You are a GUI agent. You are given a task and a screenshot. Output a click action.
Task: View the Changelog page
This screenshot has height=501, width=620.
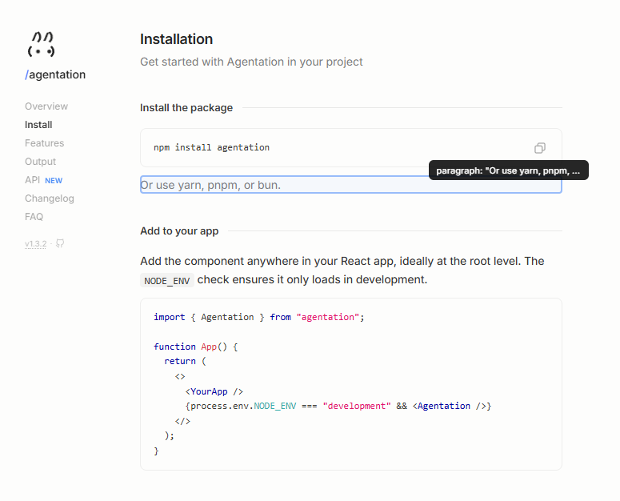tap(49, 198)
